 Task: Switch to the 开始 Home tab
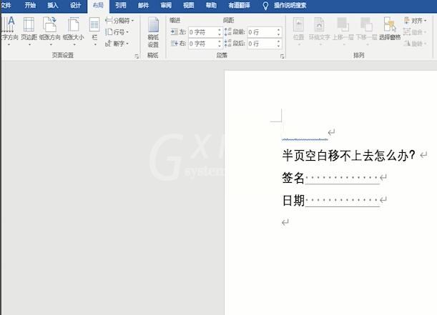point(30,5)
